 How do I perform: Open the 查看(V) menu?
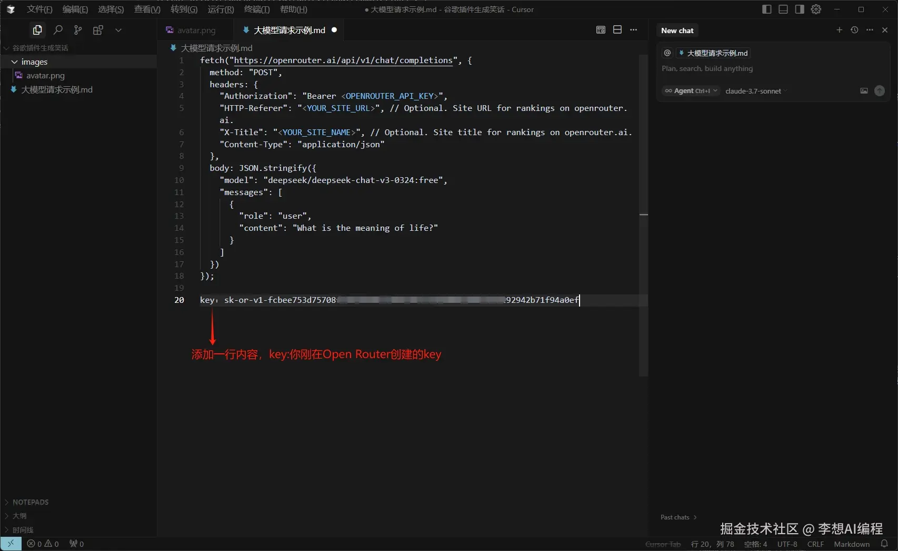coord(147,9)
